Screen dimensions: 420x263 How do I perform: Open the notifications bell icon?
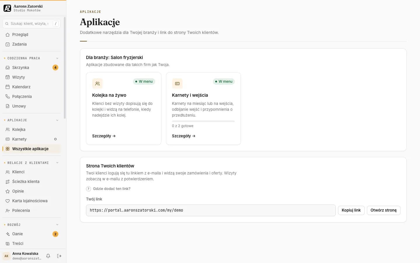[x=48, y=256]
